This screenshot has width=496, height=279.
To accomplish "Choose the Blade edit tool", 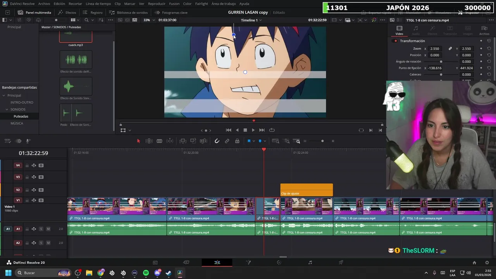I will pos(159,141).
